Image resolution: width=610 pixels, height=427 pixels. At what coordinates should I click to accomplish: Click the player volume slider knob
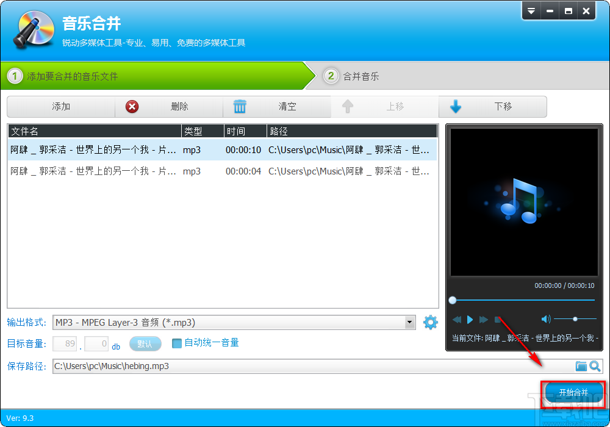(575, 319)
